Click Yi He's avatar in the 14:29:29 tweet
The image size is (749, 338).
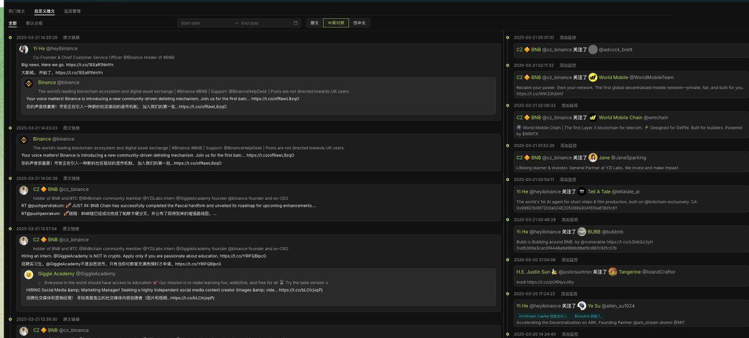tap(24, 49)
